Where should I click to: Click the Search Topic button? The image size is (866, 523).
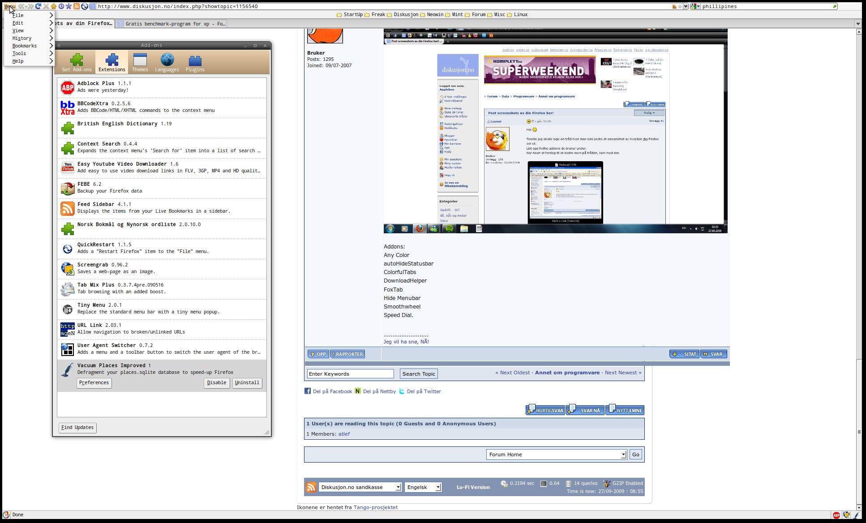pyautogui.click(x=419, y=374)
